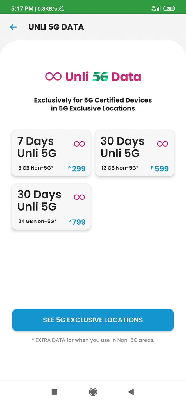Screen dimensions: 186x403
Task: Tap the Android back triangle navigation icon
Action: point(131,392)
